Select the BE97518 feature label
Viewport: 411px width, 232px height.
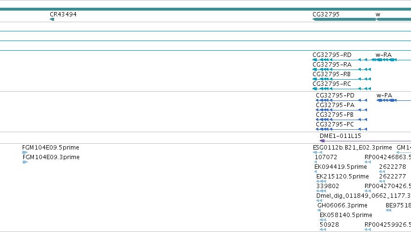[398, 205]
